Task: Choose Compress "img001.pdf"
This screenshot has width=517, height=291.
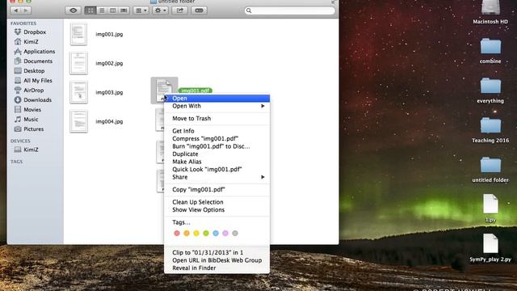Action: pos(216,138)
